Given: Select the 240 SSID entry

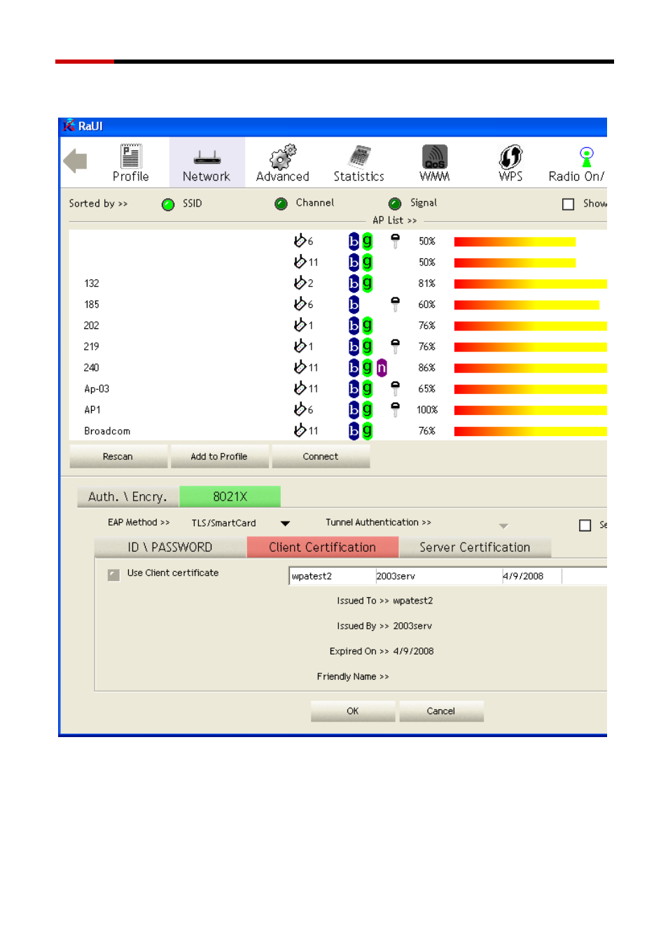Looking at the screenshot, I should (92, 367).
